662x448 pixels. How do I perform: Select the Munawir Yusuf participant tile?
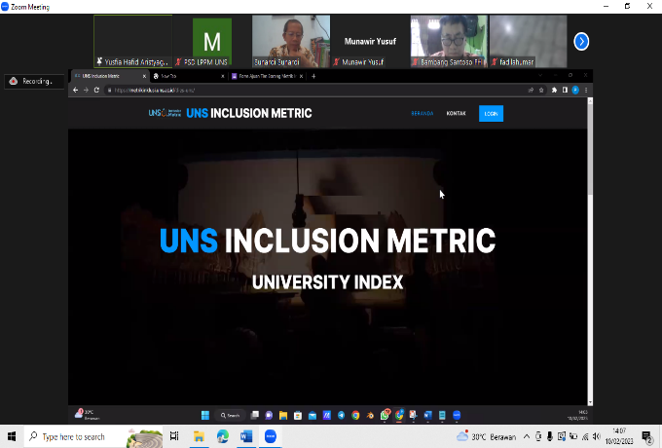click(370, 41)
